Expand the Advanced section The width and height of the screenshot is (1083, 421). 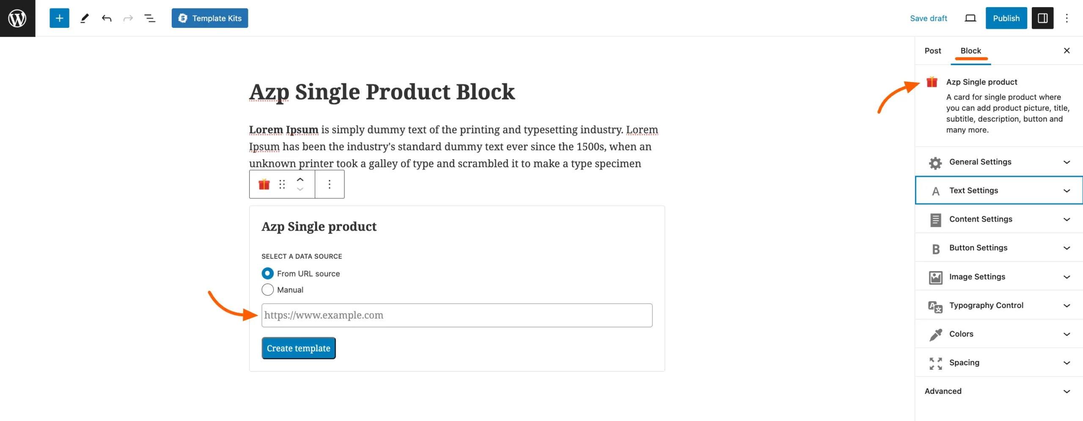point(998,391)
